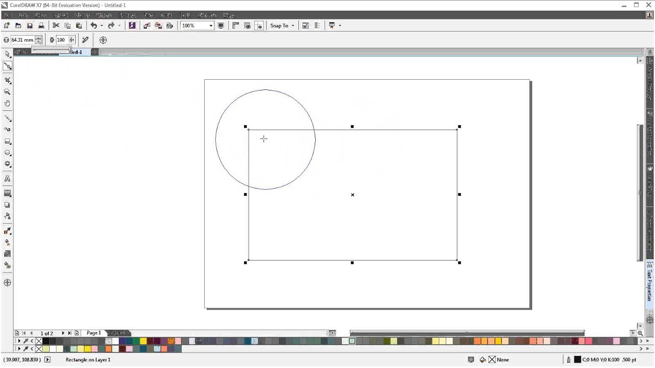Select the Artistic Media tool
The width and height of the screenshot is (655, 368).
[7, 129]
